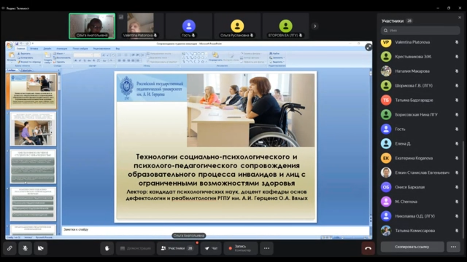Screen dimensions: 467x262
Task: Click the pin icon beside Valentina's video
Action: pos(121,17)
